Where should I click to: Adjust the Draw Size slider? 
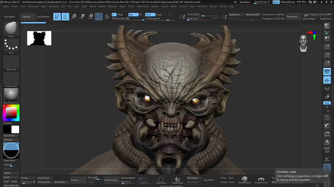pos(203,19)
